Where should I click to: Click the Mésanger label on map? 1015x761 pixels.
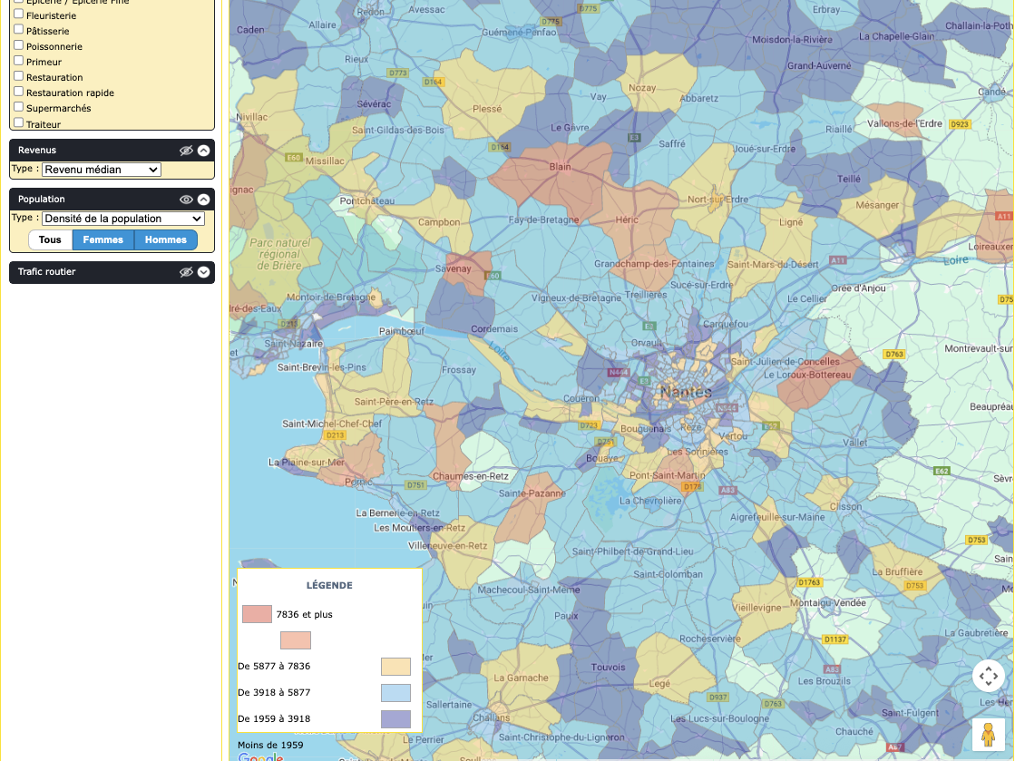click(877, 205)
